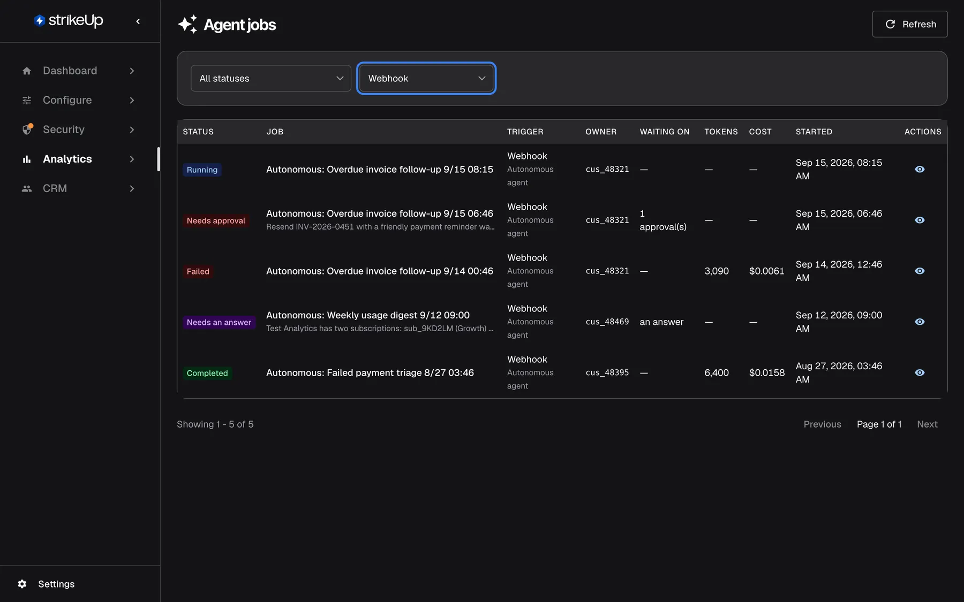View the Running invoice follow-up 9/15 08:15 job
The image size is (964, 602).
click(920, 169)
